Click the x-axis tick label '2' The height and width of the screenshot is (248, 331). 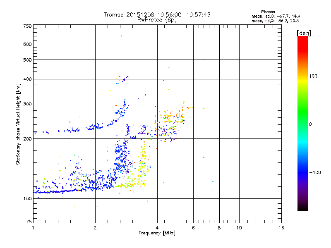95,228
